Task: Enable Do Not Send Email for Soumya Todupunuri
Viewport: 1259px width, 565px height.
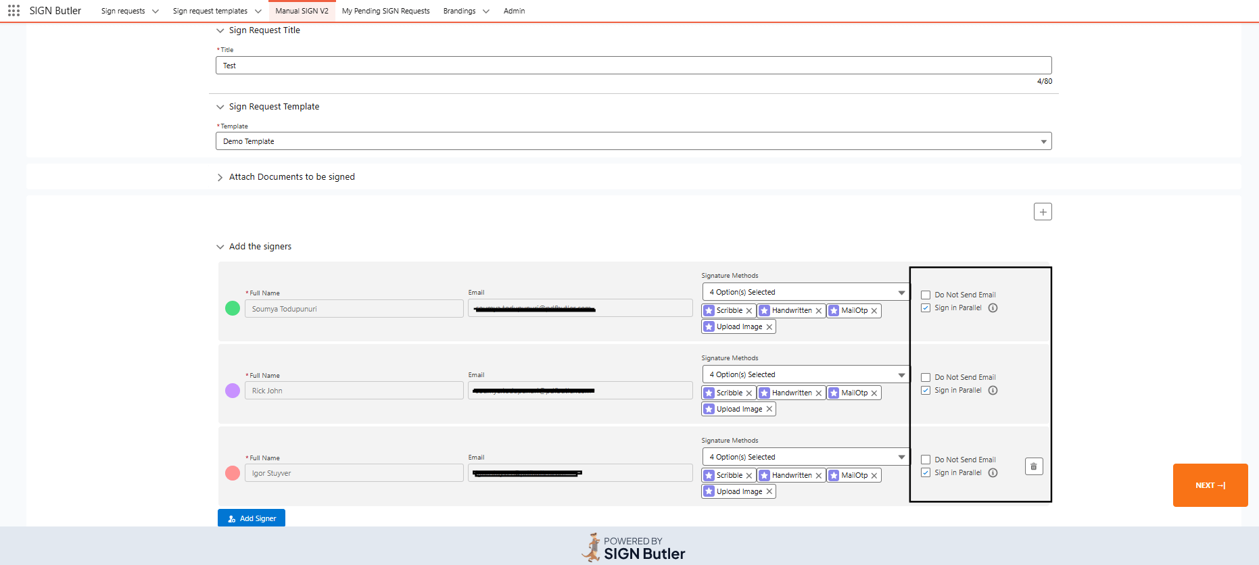Action: click(926, 295)
